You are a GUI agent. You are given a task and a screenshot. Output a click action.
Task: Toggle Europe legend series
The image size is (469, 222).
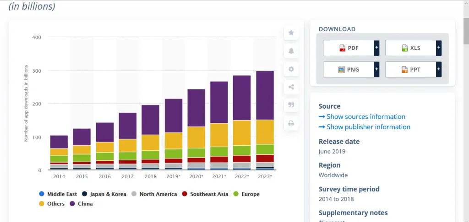[x=246, y=194]
